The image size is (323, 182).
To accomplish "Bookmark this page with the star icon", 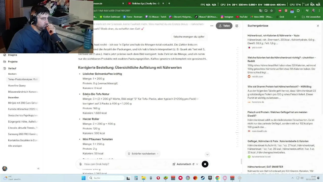I will click(x=272, y=11).
